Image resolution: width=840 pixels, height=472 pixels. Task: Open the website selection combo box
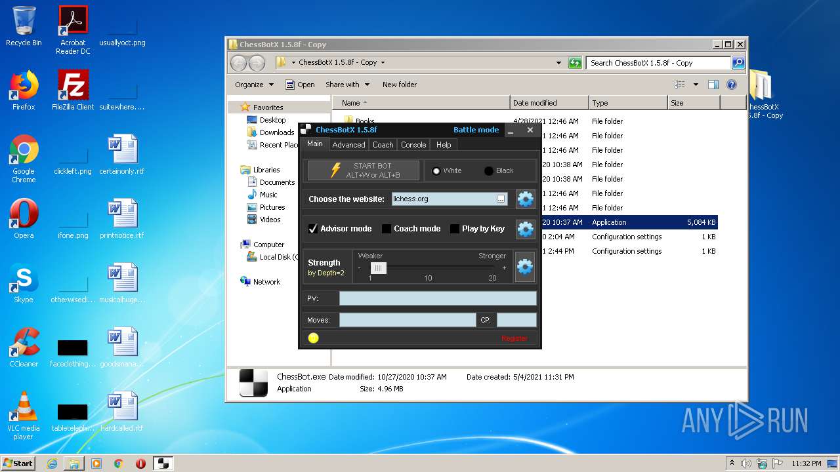[450, 199]
